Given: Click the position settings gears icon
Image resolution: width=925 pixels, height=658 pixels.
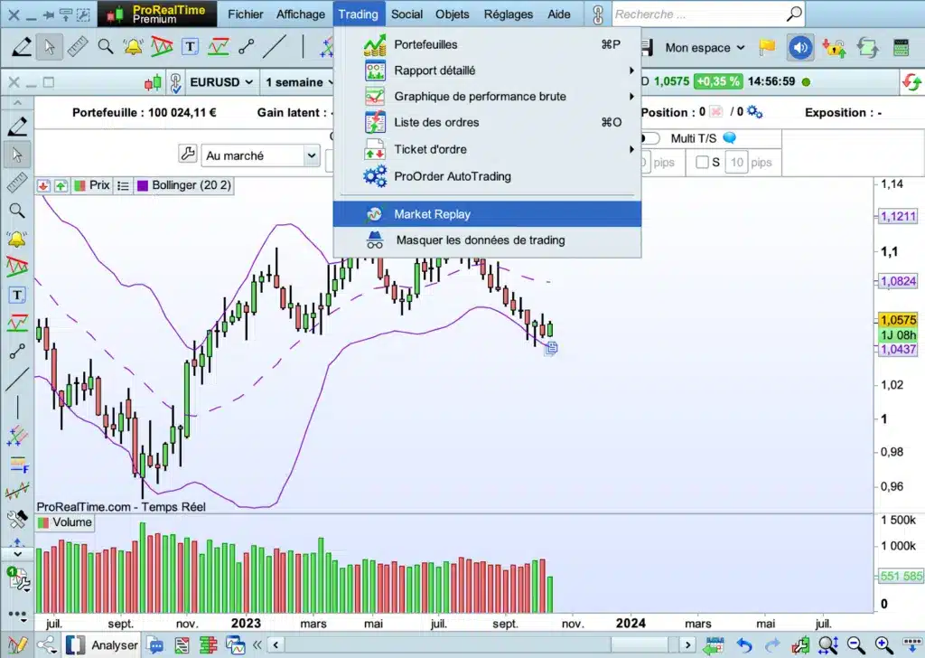Looking at the screenshot, I should pyautogui.click(x=754, y=113).
